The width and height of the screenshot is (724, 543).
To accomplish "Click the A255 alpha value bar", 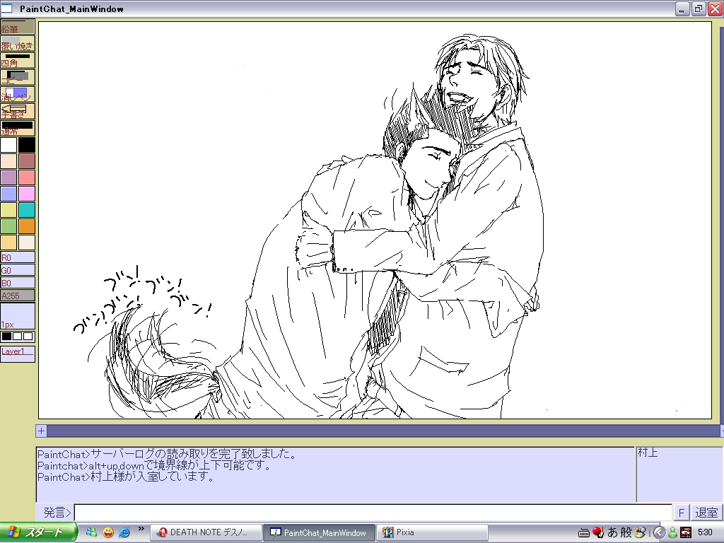I will 18,296.
